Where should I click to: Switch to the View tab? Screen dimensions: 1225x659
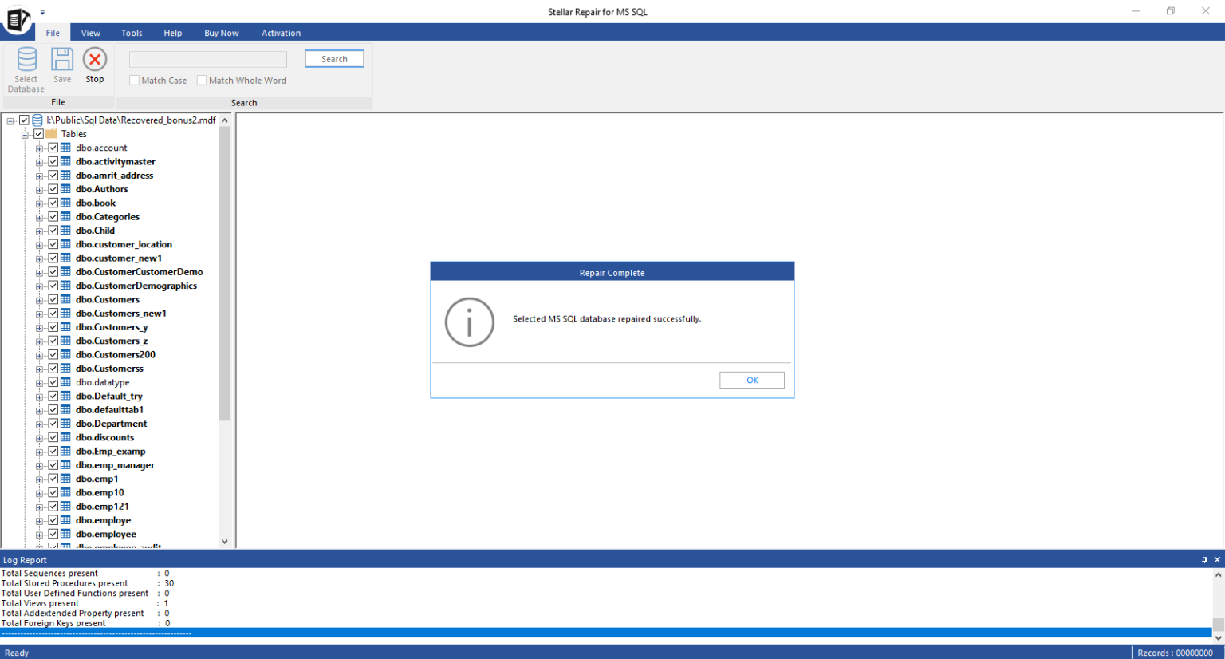point(90,33)
